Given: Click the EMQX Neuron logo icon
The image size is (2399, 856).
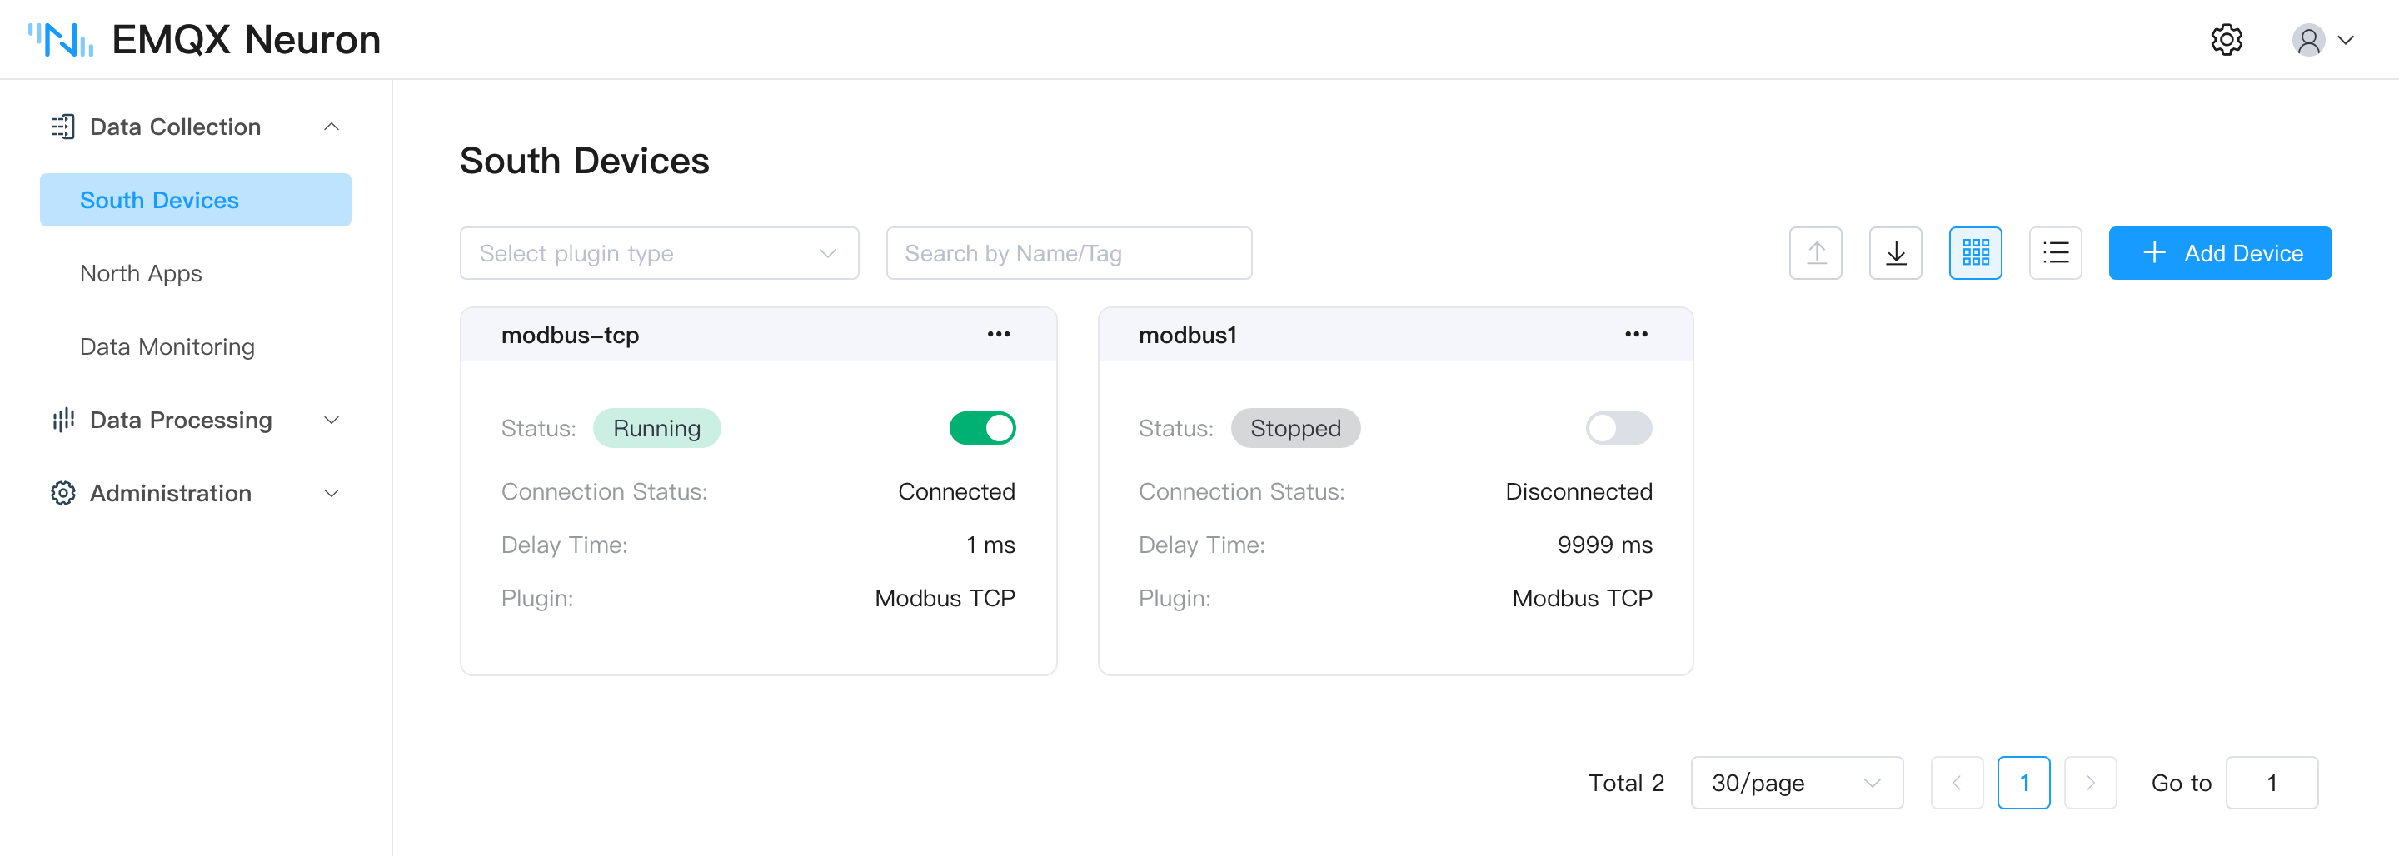Looking at the screenshot, I should tap(61, 40).
